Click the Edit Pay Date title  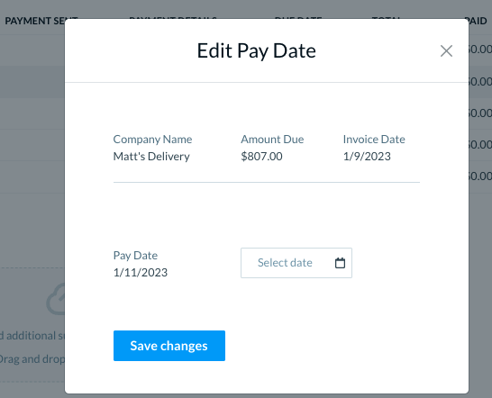coord(256,50)
